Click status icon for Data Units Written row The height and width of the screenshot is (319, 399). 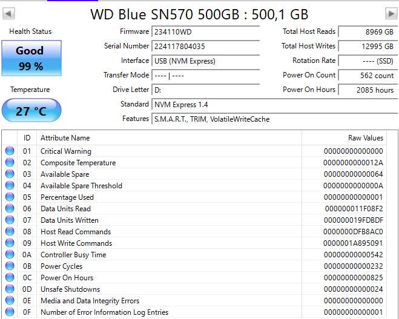click(10, 220)
